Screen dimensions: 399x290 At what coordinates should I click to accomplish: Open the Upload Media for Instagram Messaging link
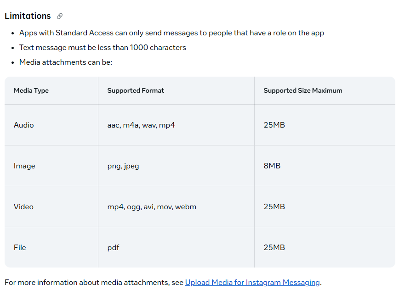(252, 282)
